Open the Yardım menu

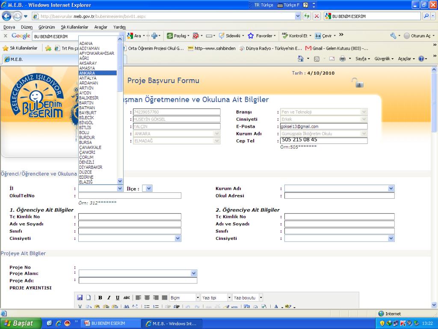pyautogui.click(x=120, y=27)
